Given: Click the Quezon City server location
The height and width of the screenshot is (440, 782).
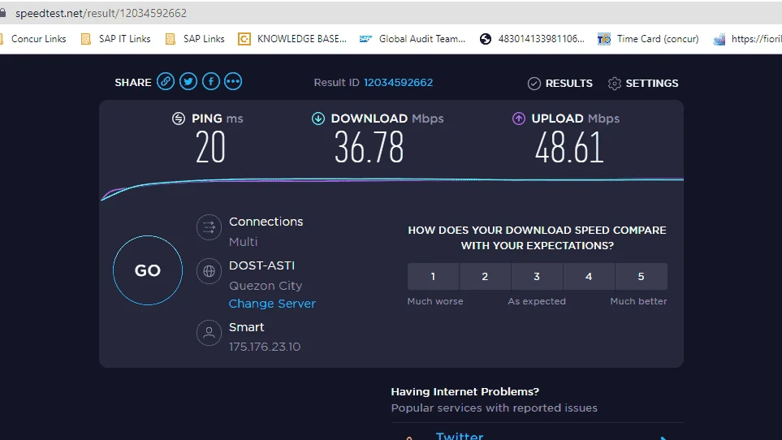Looking at the screenshot, I should click(x=266, y=286).
